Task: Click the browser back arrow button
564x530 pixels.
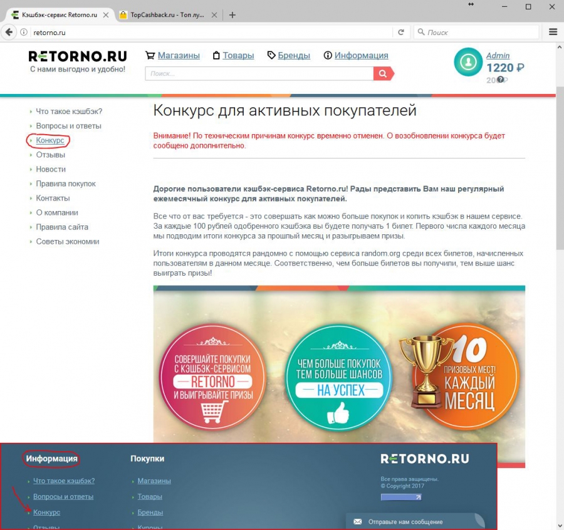Action: (x=9, y=32)
